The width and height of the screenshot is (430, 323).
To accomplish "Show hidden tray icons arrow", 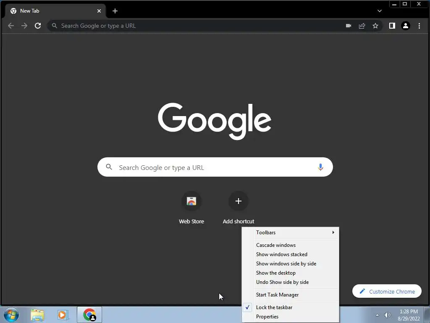I will click(x=377, y=315).
